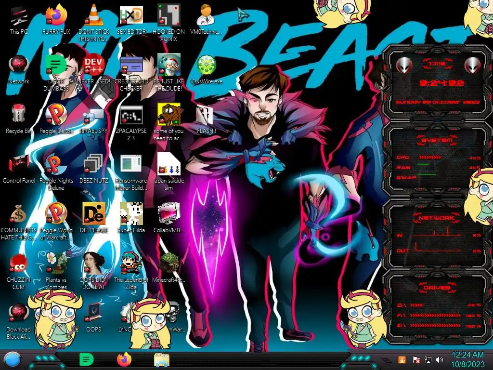Open the VM0Technic... shortcut

[x=206, y=19]
